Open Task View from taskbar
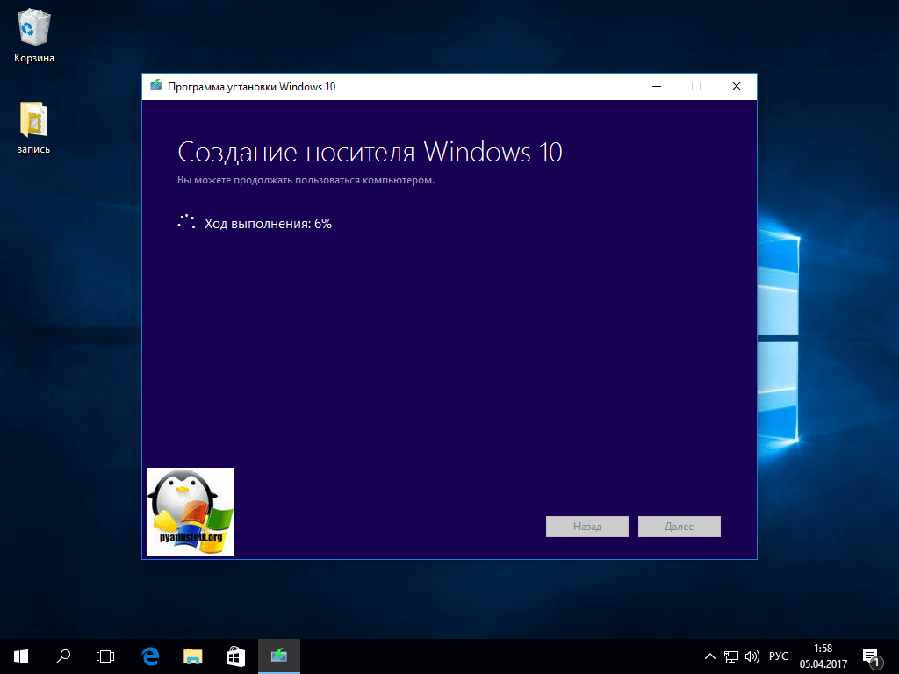This screenshot has height=674, width=899. click(105, 656)
